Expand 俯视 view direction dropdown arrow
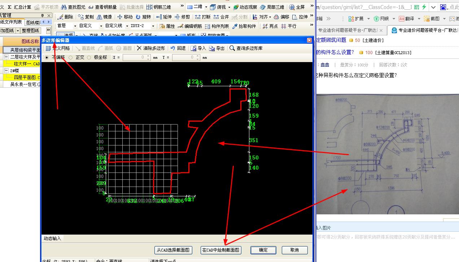 coord(229,7)
